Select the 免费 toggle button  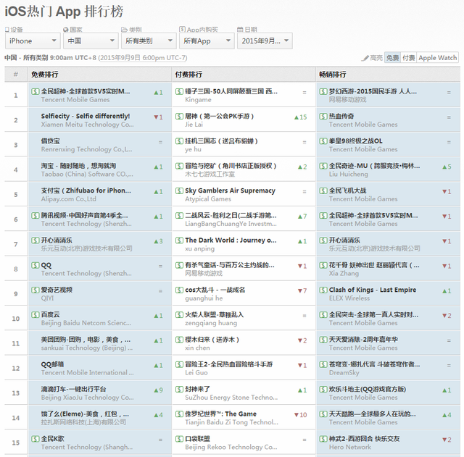(392, 58)
